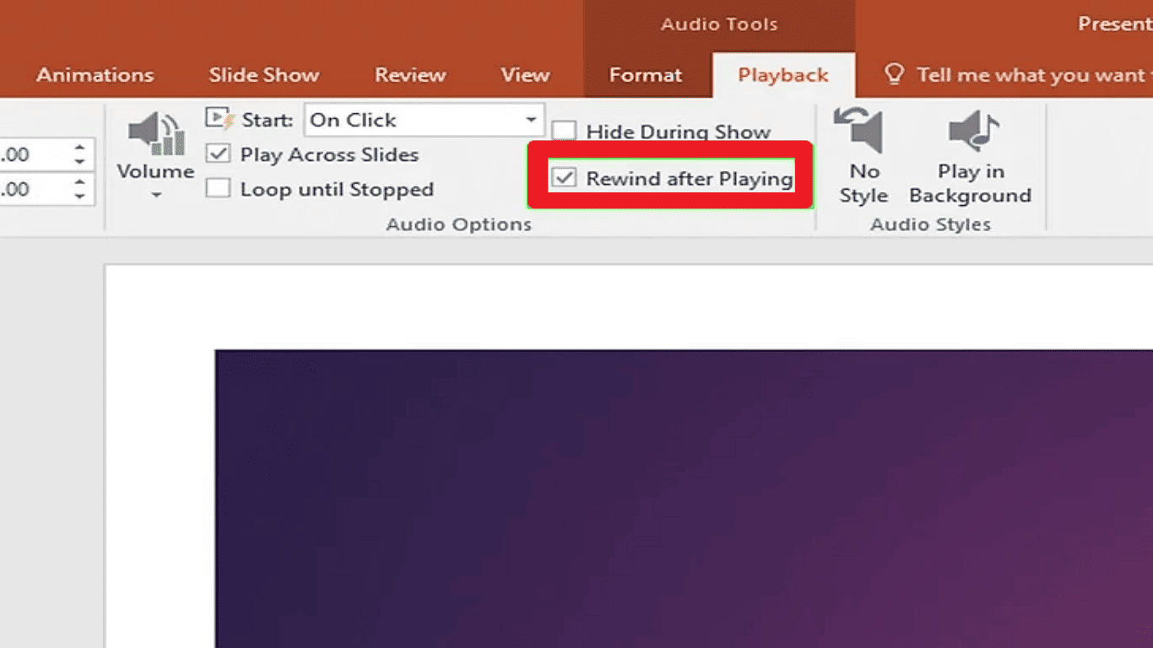Increase the upper fade duration spinner
This screenshot has width=1153, height=648.
point(79,148)
